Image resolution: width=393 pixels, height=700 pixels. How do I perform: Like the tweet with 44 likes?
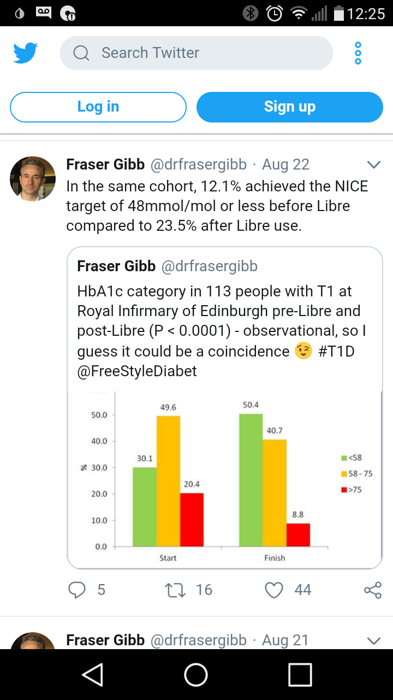pyautogui.click(x=274, y=590)
